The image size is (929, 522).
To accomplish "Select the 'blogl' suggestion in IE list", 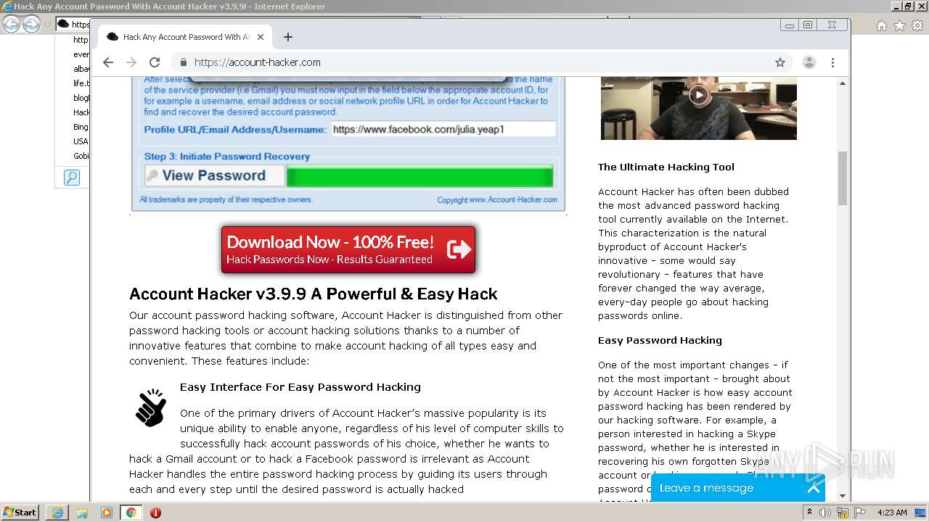I will pos(81,98).
